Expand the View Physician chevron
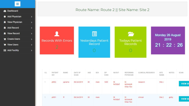Screen dimensions: 189x106 (x=32, y=22)
